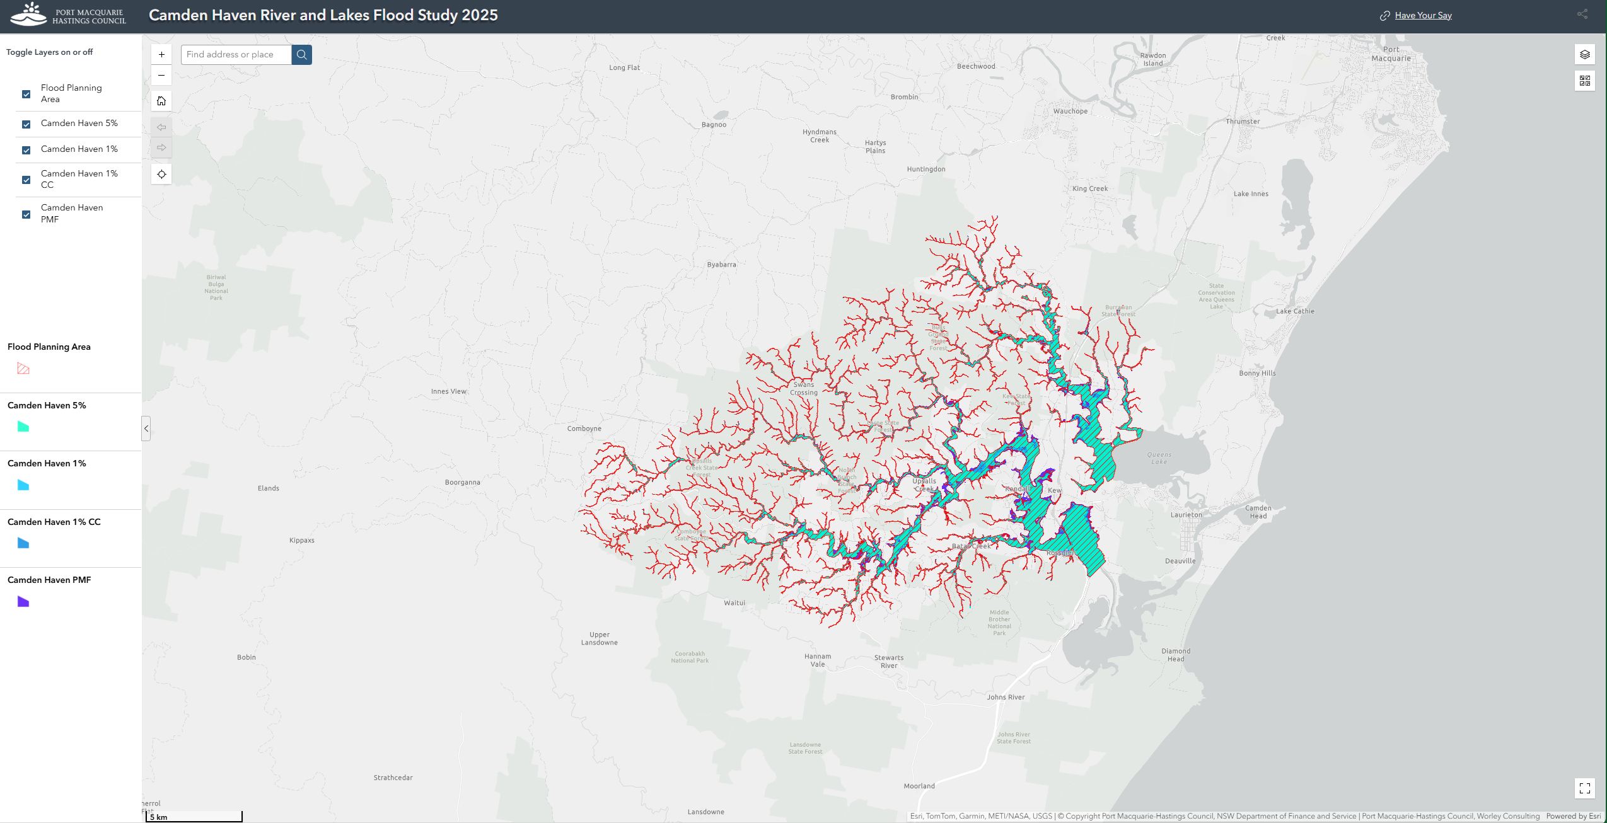Click the zoom in plus button
Image resolution: width=1607 pixels, height=823 pixels.
coord(161,55)
